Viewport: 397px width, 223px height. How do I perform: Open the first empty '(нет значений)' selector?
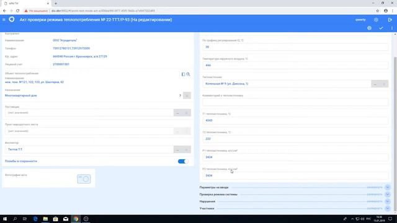(x=178, y=113)
